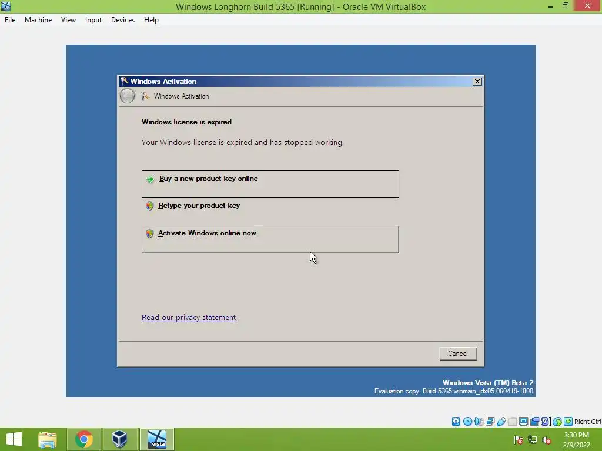Switch to Google Chrome on the taskbar
The image size is (602, 451).
[x=83, y=439]
